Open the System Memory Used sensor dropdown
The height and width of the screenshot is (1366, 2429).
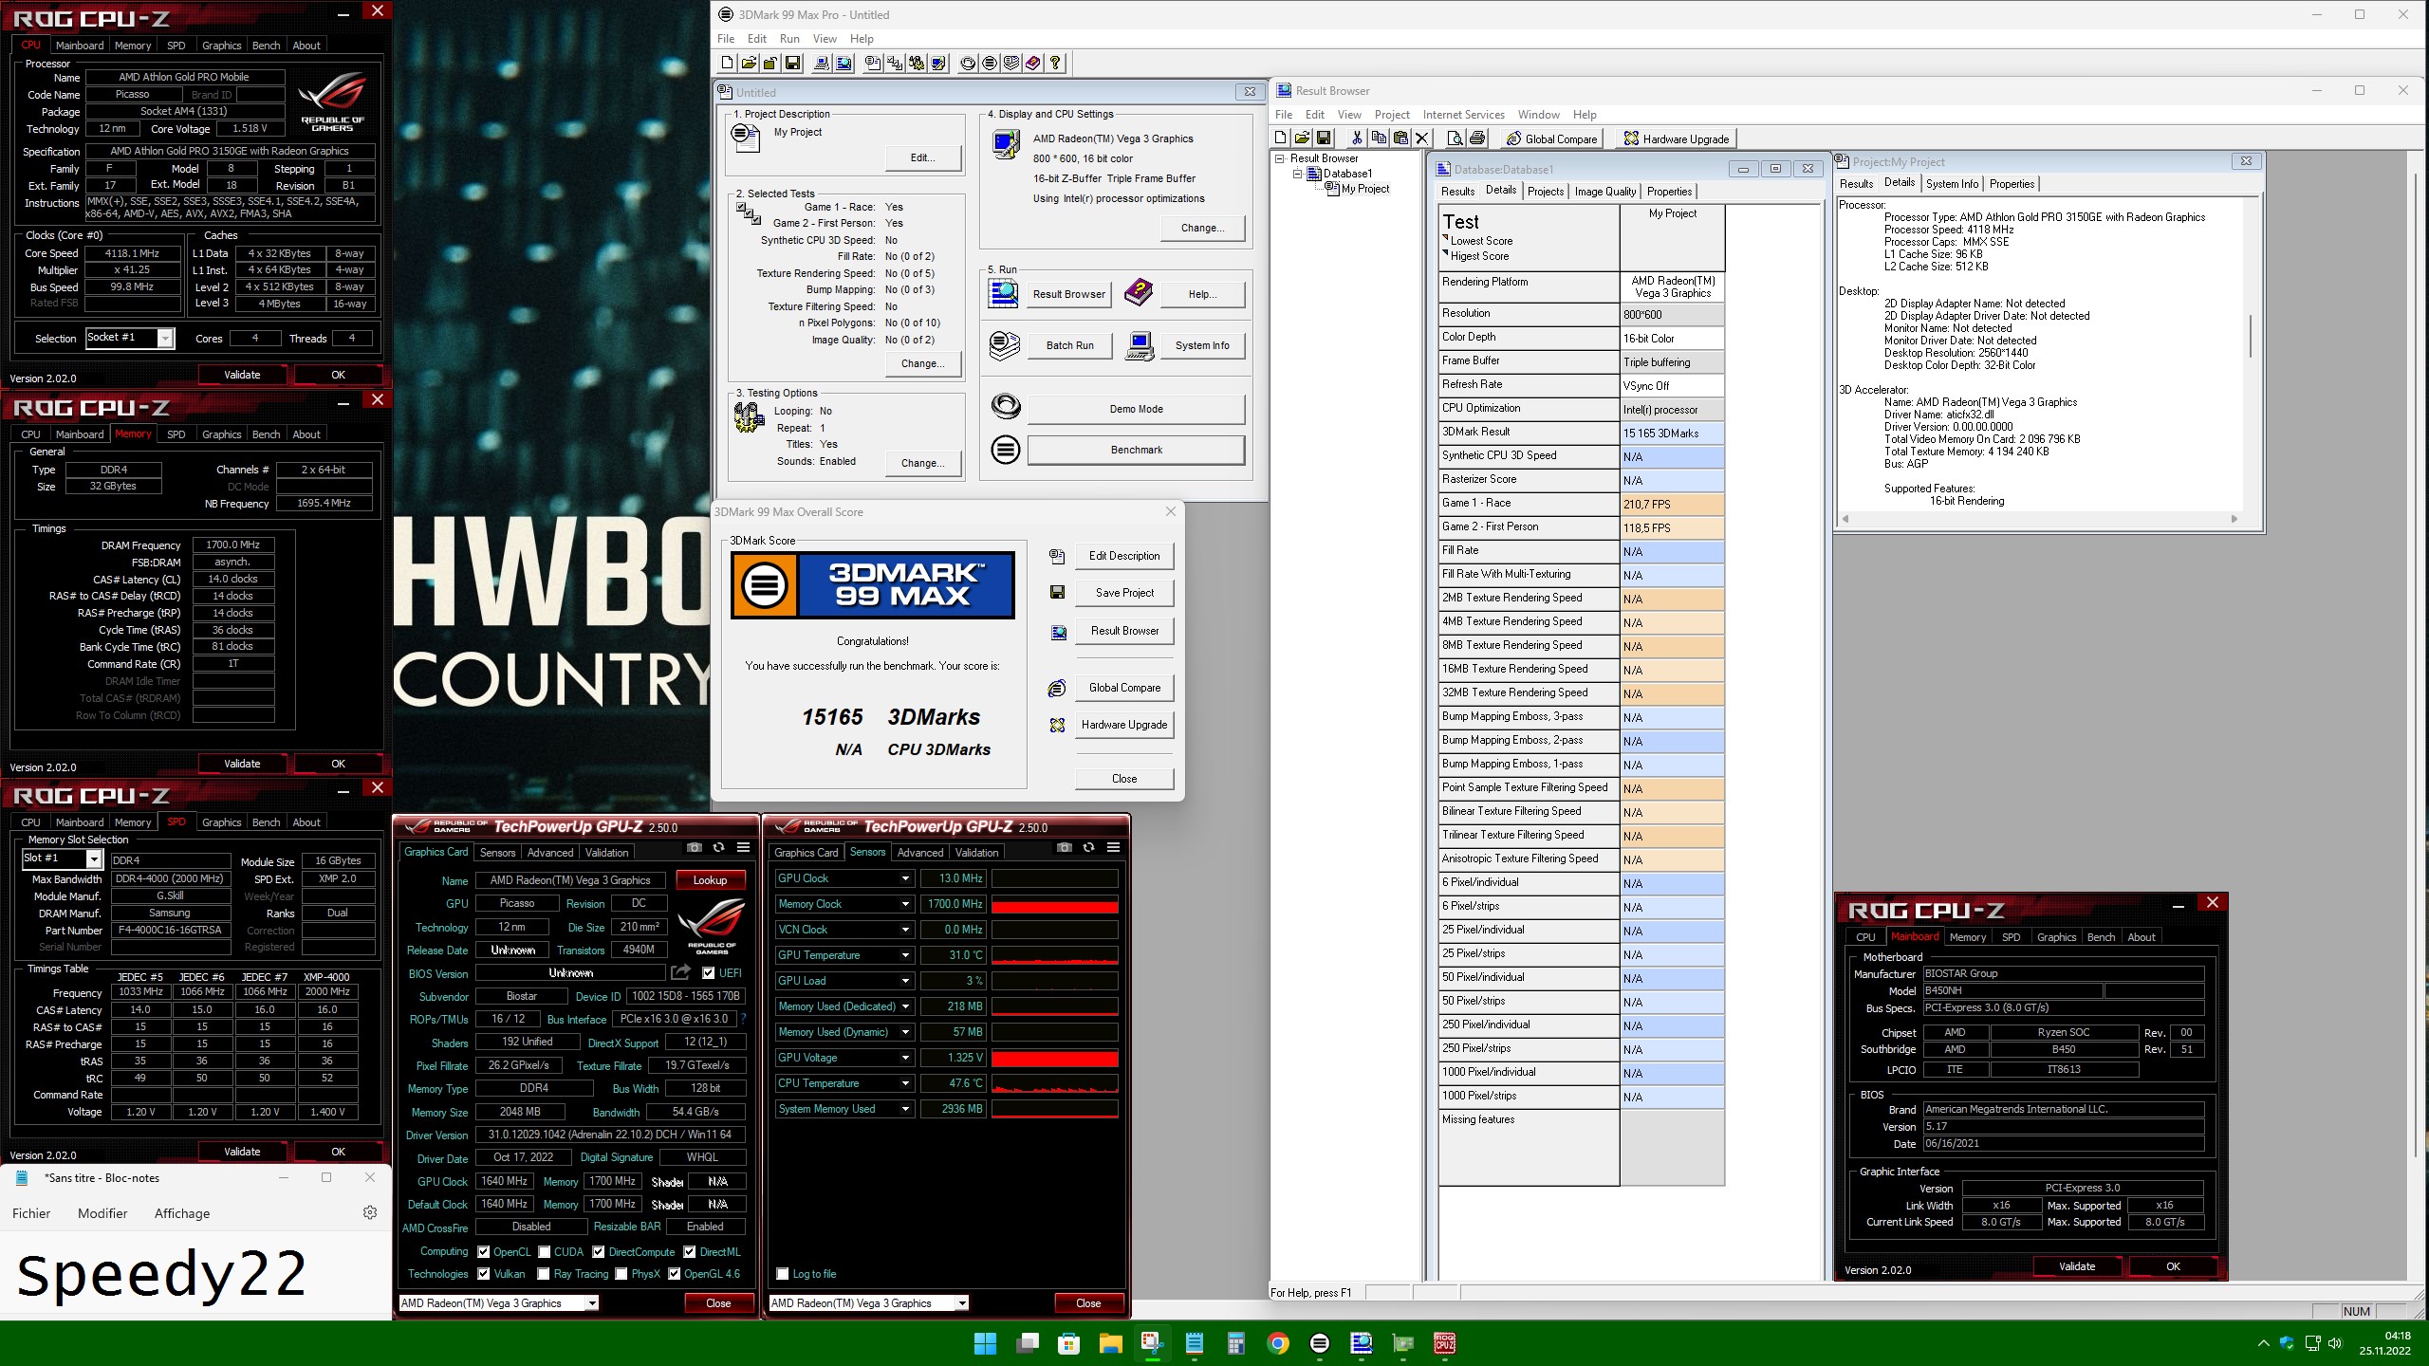pos(905,1109)
